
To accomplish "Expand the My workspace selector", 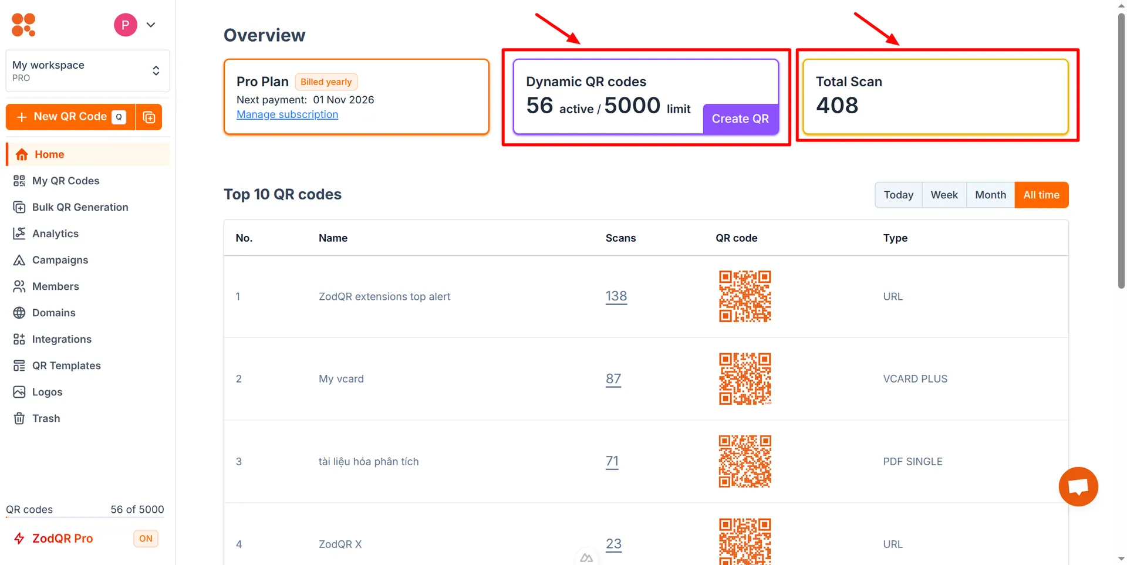I will [x=87, y=71].
